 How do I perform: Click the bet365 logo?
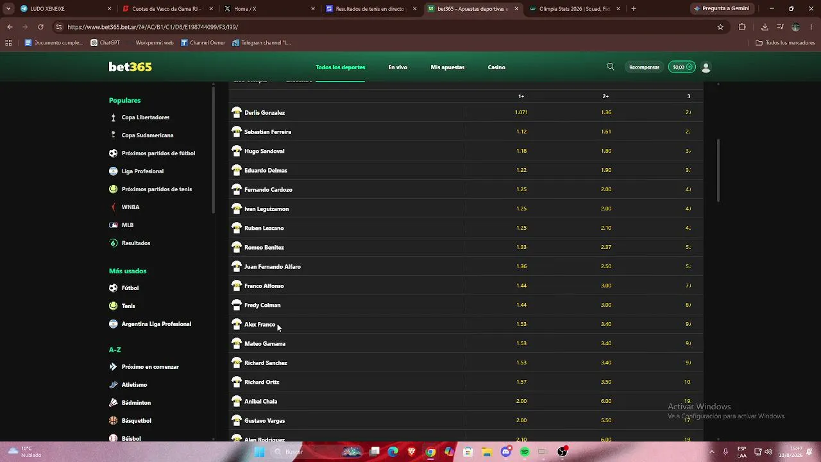click(x=130, y=67)
